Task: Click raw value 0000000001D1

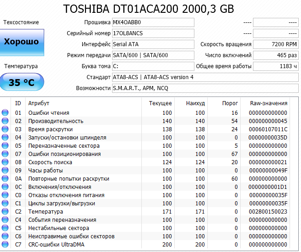Action: 268,187
